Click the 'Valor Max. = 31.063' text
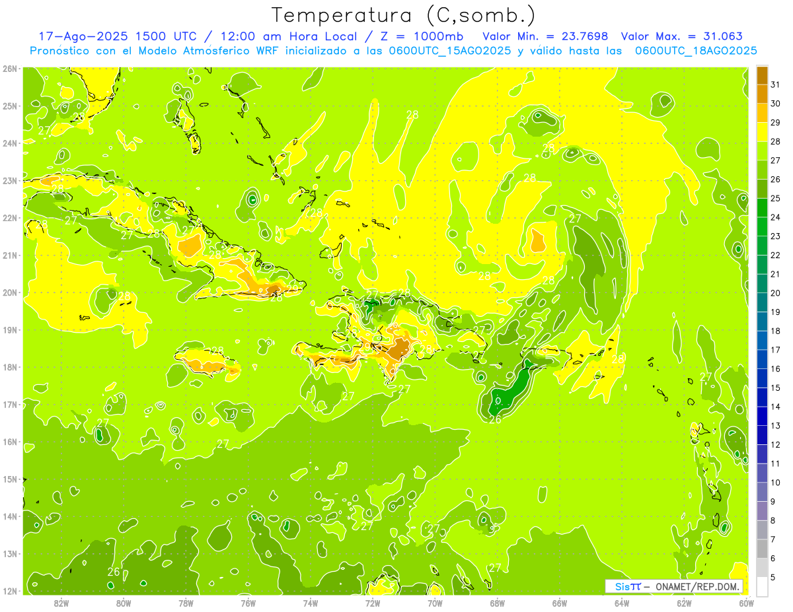Image resolution: width=793 pixels, height=612 pixels. pyautogui.click(x=683, y=36)
